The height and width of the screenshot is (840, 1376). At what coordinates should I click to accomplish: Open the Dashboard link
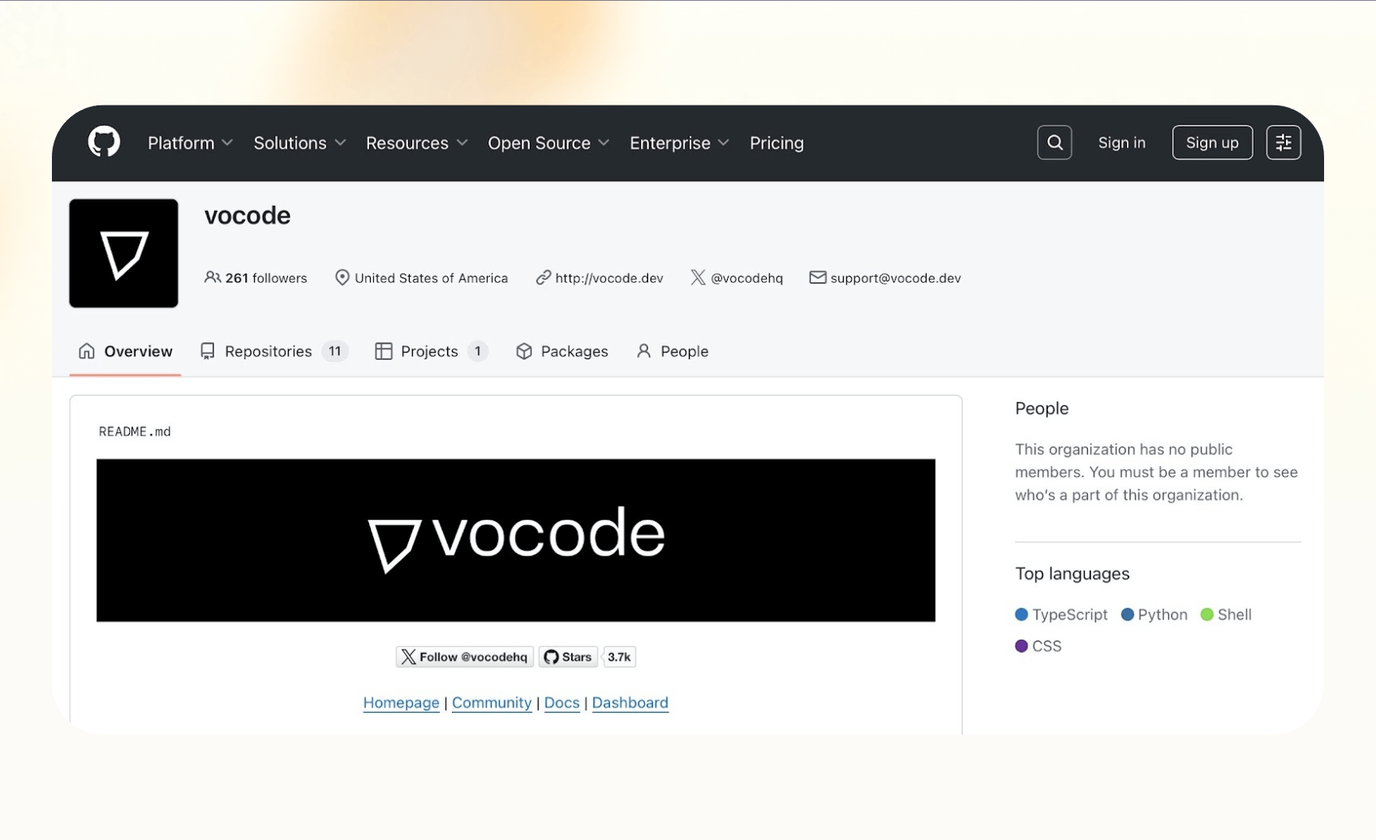tap(630, 702)
